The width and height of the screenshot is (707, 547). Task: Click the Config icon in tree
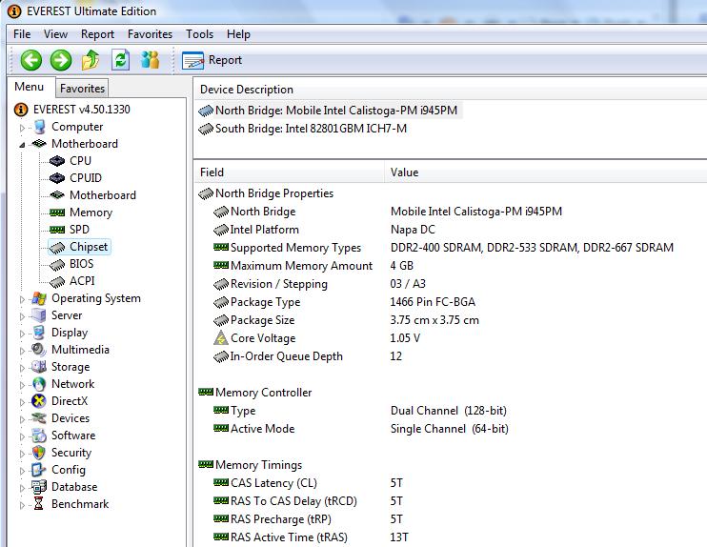click(39, 470)
